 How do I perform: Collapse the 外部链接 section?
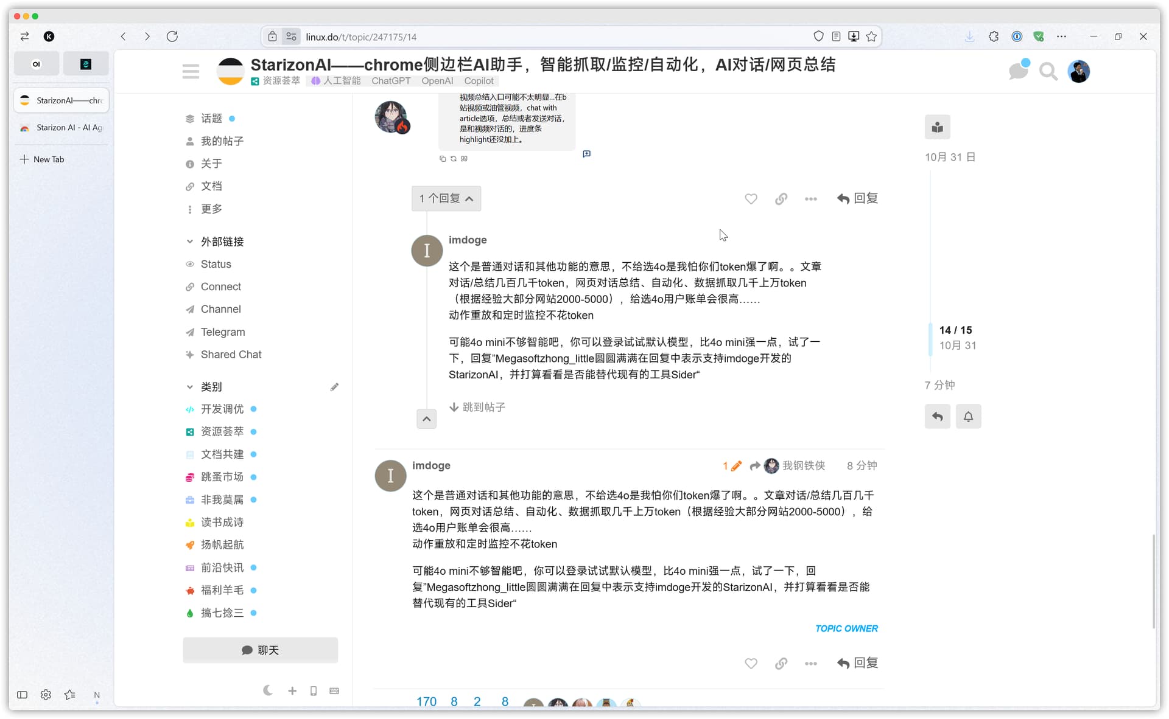coord(215,241)
